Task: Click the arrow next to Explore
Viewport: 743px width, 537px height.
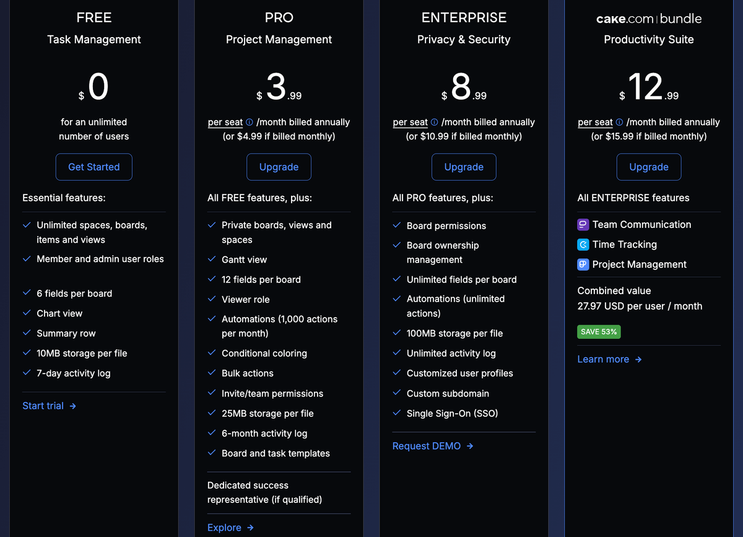Action: coord(250,528)
